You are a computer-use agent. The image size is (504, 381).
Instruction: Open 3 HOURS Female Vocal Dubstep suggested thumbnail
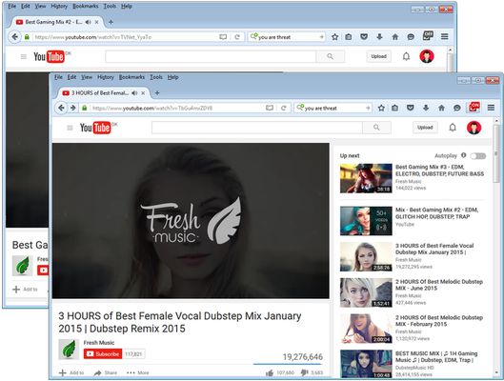coord(366,256)
